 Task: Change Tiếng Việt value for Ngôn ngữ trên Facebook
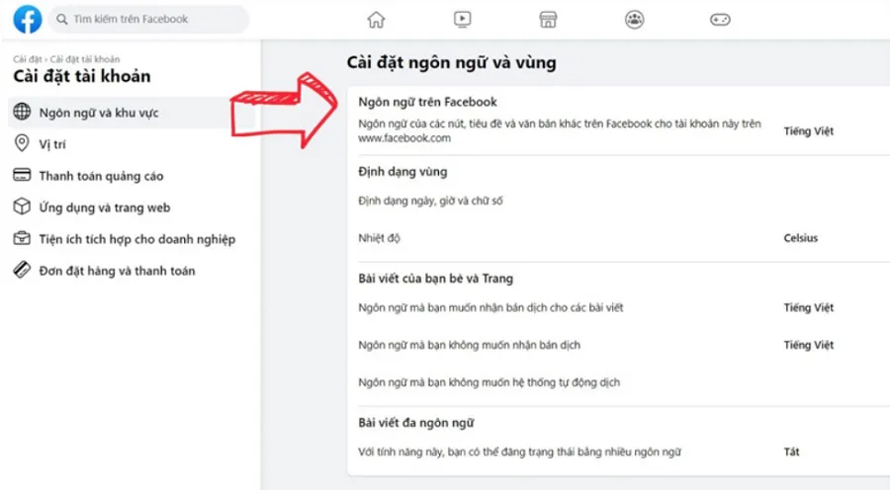tap(808, 131)
